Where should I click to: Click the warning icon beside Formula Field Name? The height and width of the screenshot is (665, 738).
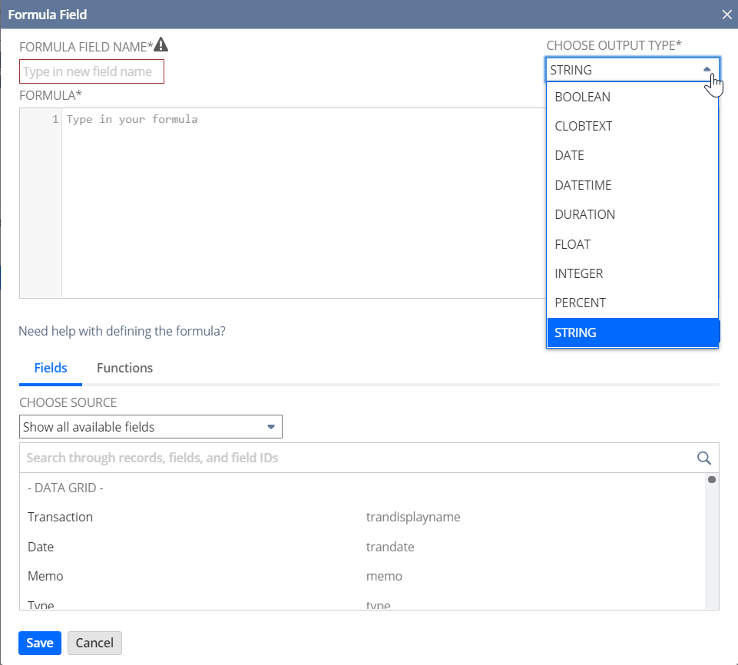161,45
